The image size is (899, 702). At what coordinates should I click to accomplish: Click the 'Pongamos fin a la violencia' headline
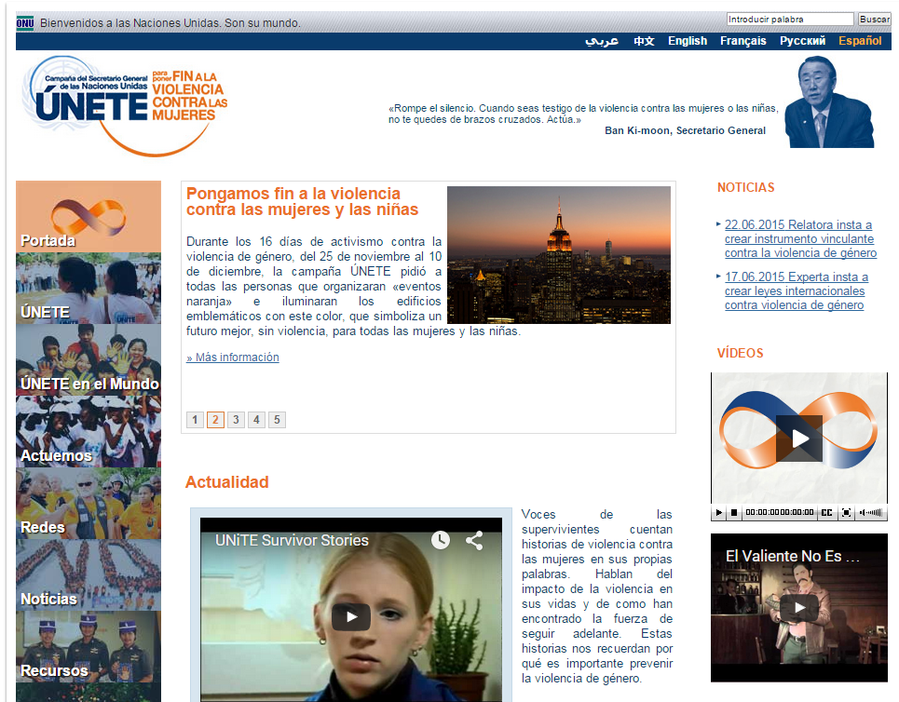[x=302, y=201]
